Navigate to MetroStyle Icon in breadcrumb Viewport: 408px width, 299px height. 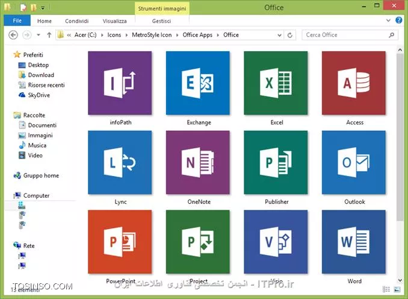[152, 35]
